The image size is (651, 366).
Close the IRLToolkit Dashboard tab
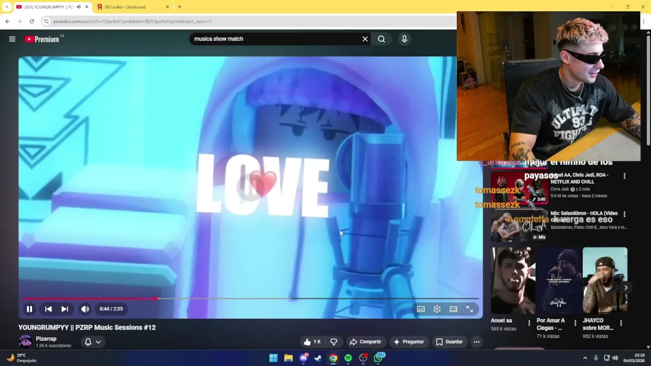[x=167, y=7]
